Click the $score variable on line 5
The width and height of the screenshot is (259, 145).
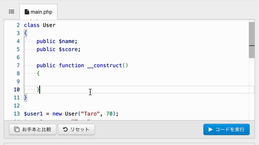(x=68, y=49)
